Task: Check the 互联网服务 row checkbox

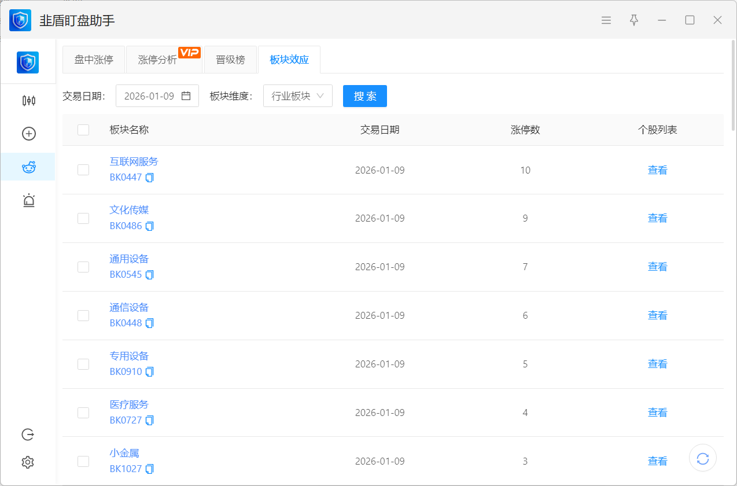Action: [83, 170]
